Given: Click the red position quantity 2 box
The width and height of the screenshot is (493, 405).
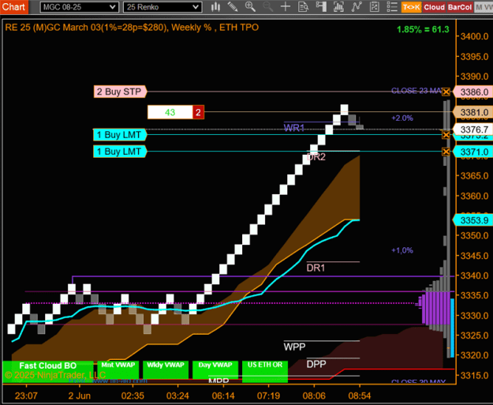Looking at the screenshot, I should (198, 112).
